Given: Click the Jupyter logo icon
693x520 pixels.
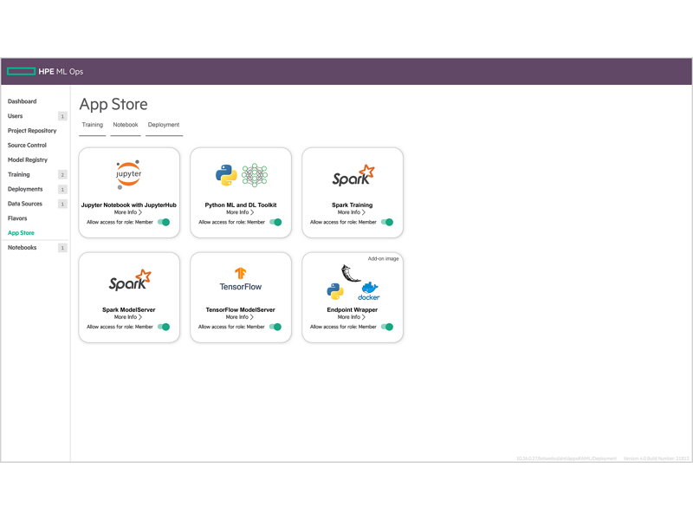Looking at the screenshot, I should 128,175.
